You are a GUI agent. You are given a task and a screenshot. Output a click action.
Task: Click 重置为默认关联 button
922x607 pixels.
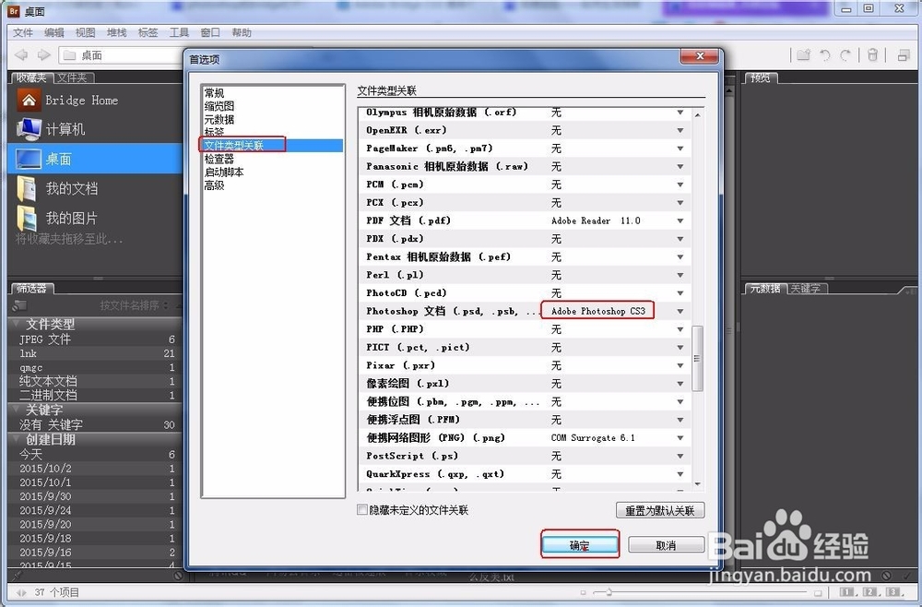(x=660, y=510)
